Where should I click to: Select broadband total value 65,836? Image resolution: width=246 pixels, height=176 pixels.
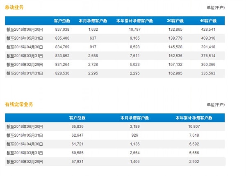tap(77, 126)
